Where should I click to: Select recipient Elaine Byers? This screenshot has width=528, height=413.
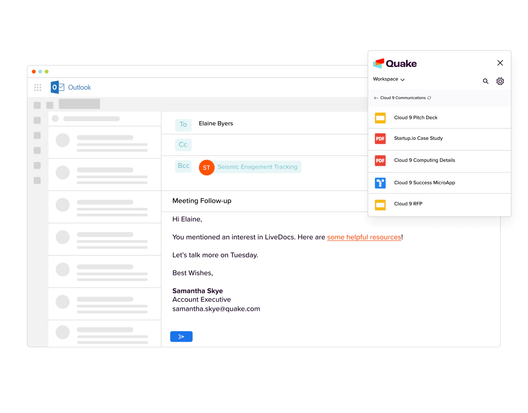pos(216,123)
